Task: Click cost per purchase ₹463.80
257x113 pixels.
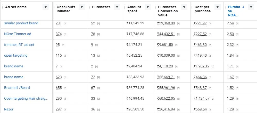Action: pyautogui.click(x=200, y=45)
